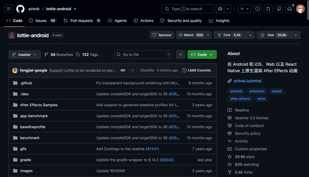This screenshot has width=309, height=177.
Task: Click the failed checks red X icon
Action: coord(132,71)
